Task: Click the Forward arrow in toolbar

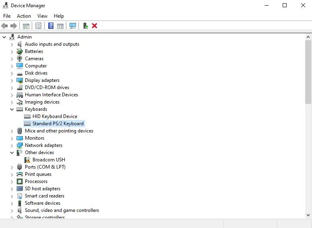Action: (x=14, y=26)
